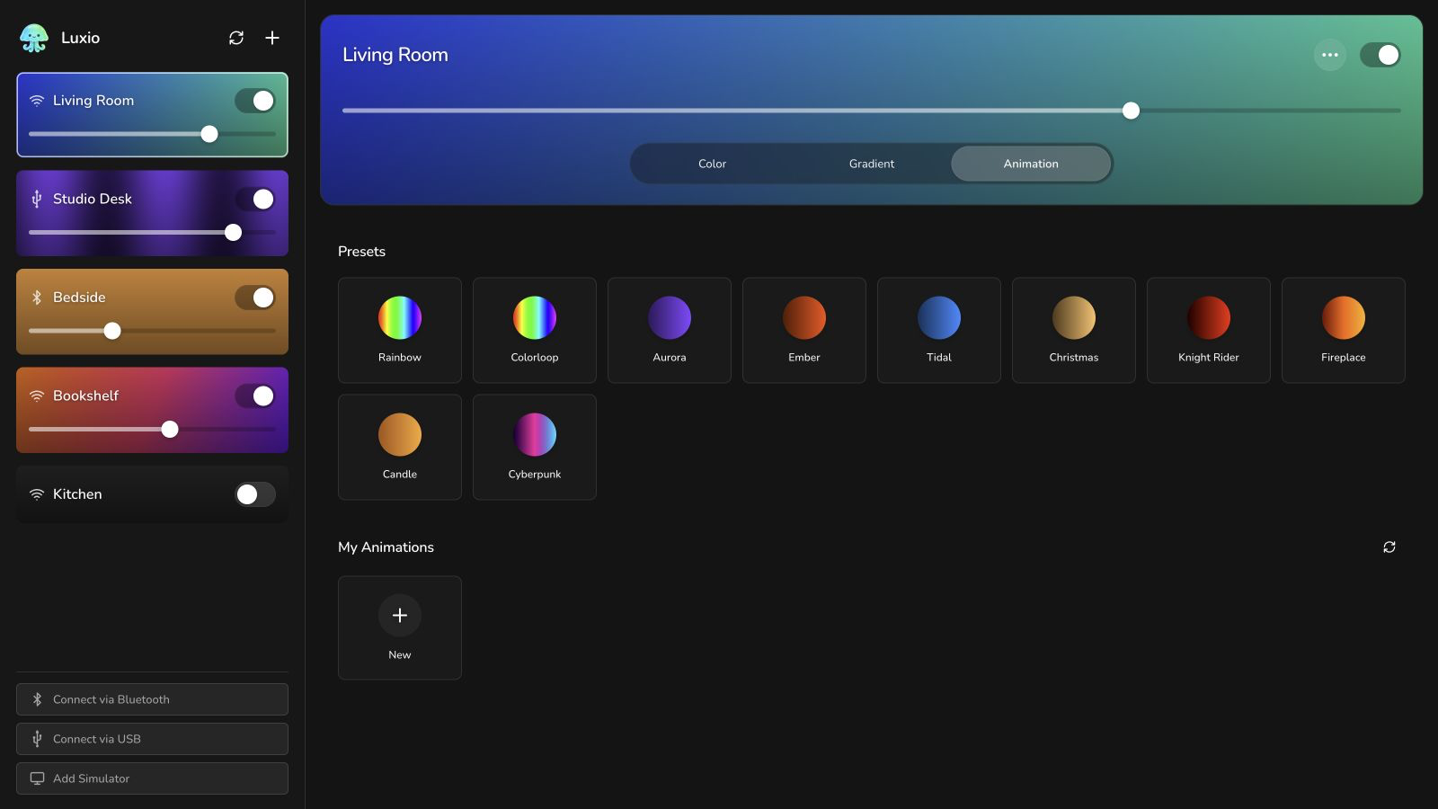Select the Studio Desk device name
Viewport: 1438px width, 809px height.
[93, 199]
